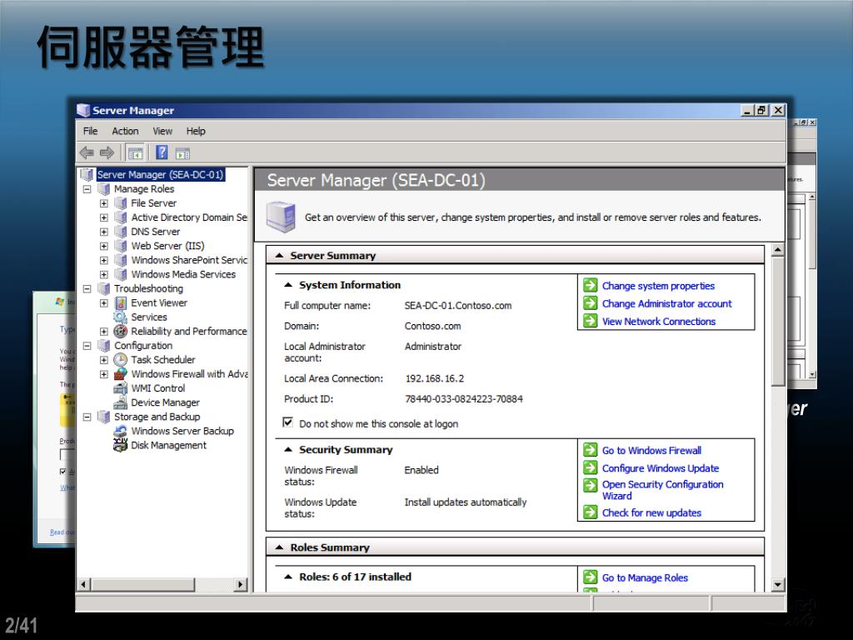853x640 pixels.
Task: Collapse the Security Summary section
Action: [288, 449]
